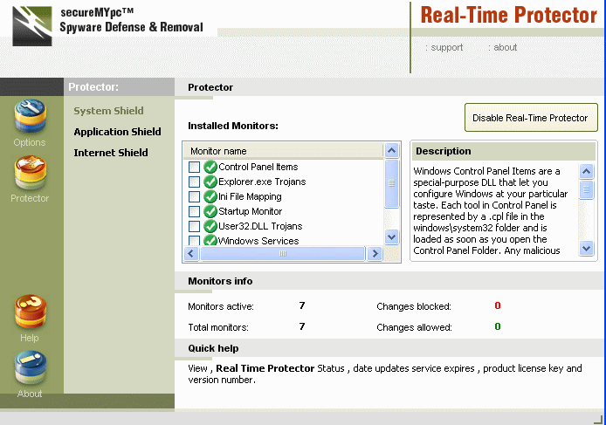Select the Control Panel Items row text

(x=258, y=167)
